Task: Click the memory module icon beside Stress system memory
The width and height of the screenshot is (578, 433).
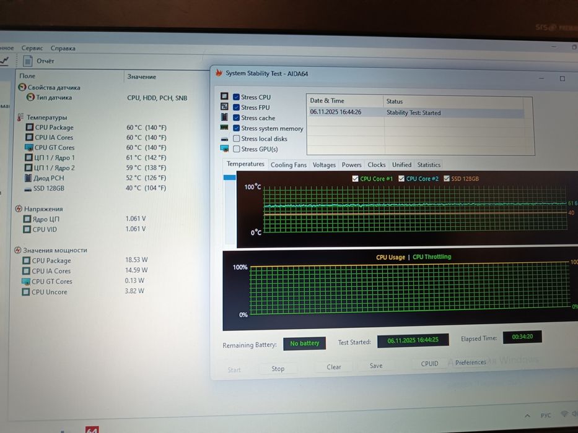Action: pyautogui.click(x=224, y=127)
